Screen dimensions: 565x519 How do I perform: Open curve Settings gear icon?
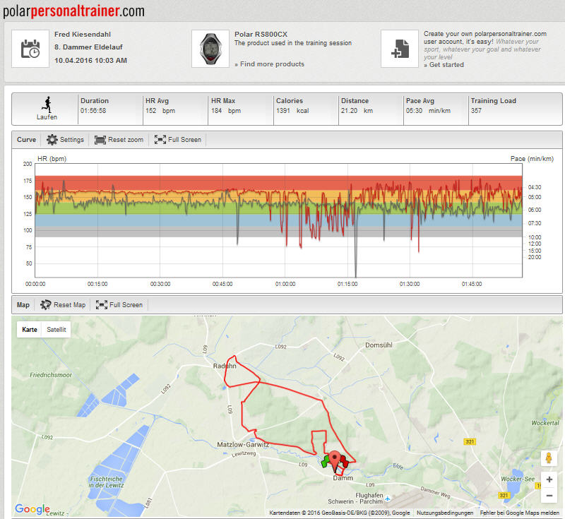tap(52, 140)
